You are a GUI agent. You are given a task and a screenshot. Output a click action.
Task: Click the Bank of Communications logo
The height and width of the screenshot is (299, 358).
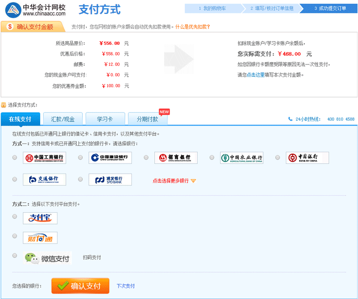tap(44, 179)
